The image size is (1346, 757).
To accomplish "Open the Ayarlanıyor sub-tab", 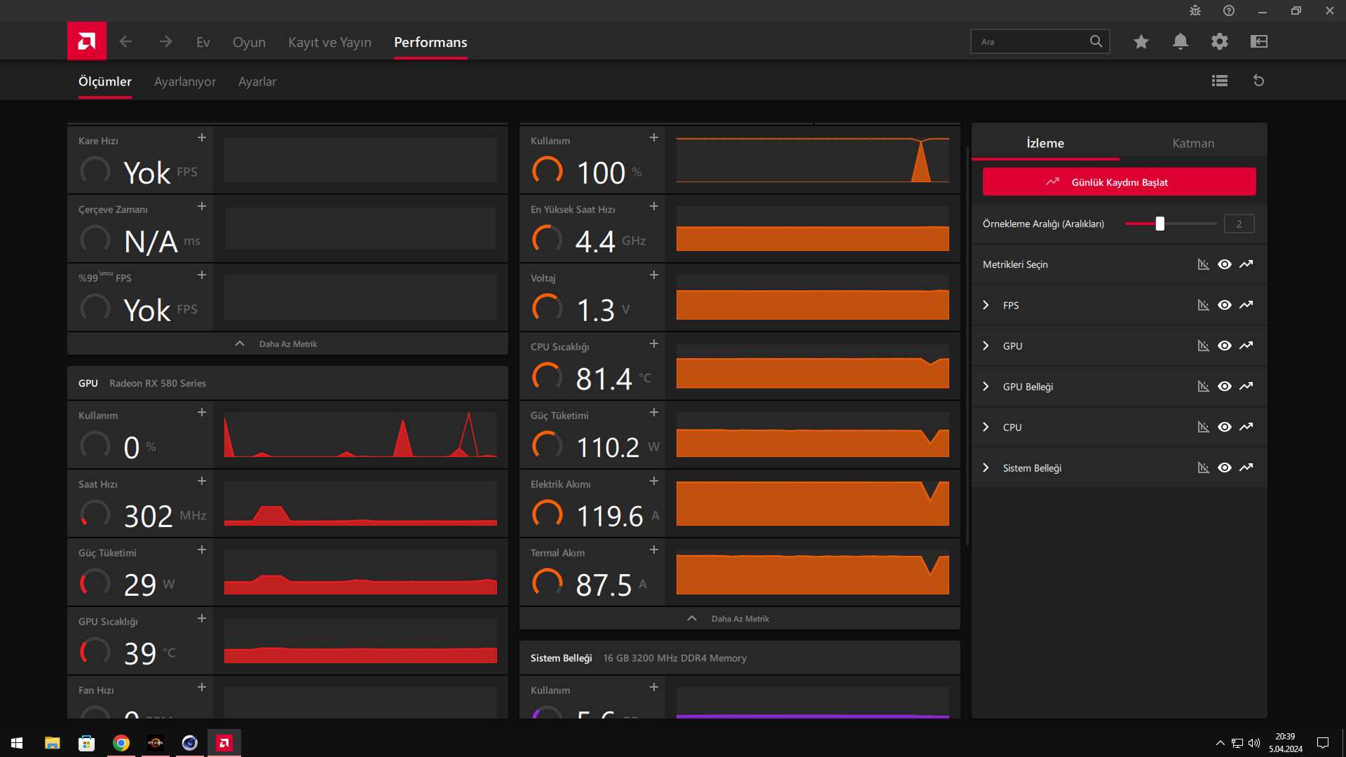I will (x=185, y=81).
